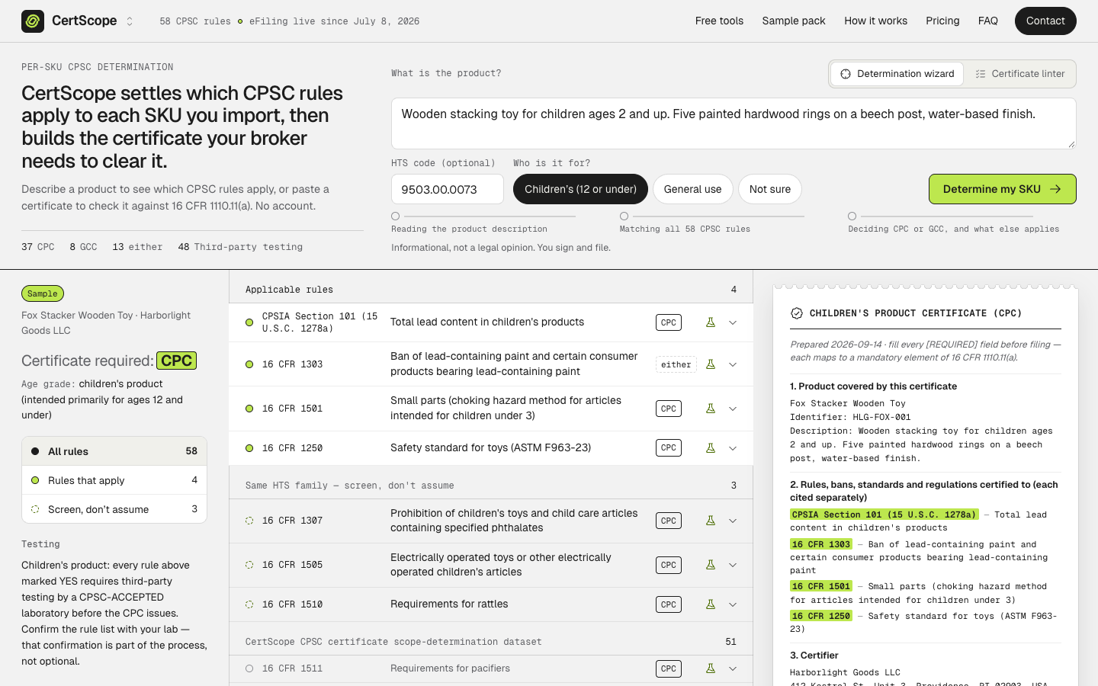The image size is (1098, 686).
Task: Click testing flask icon for CPSIA Section 101
Action: click(x=711, y=322)
